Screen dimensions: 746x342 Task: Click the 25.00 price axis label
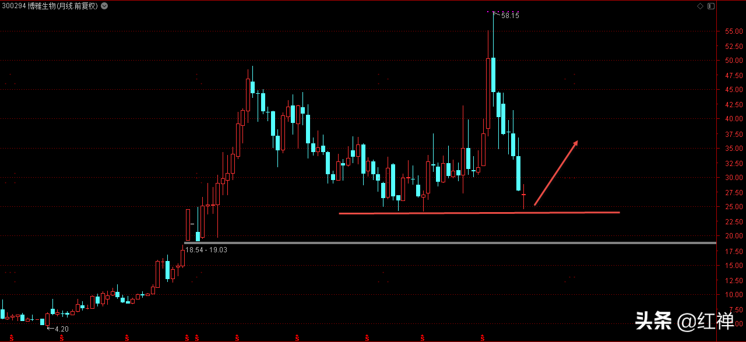[x=733, y=207]
